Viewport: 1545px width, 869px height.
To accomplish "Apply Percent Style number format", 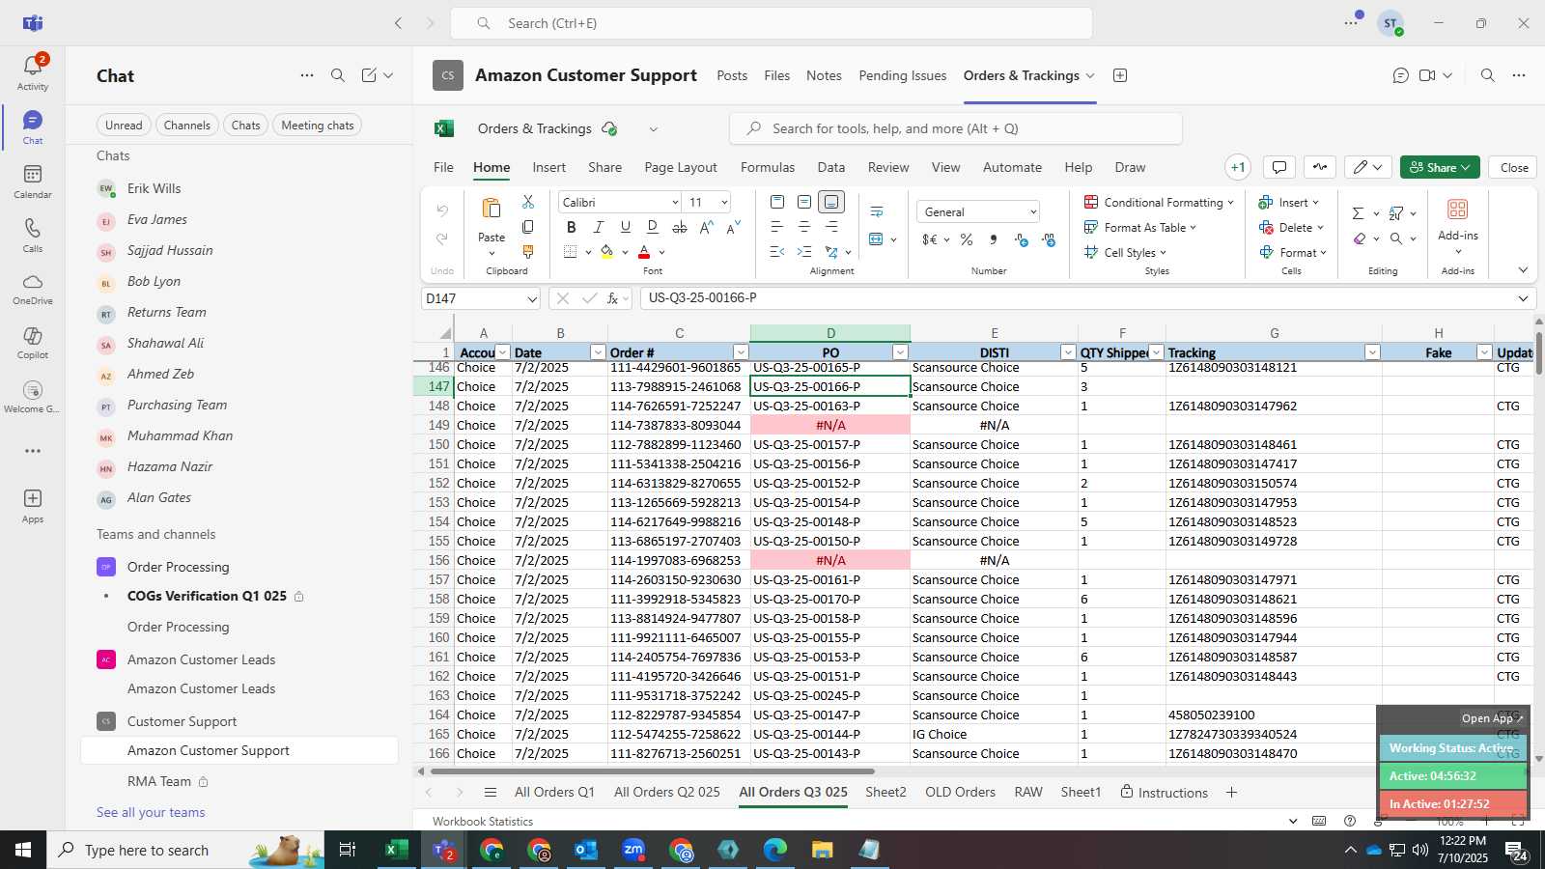I will 967,239.
